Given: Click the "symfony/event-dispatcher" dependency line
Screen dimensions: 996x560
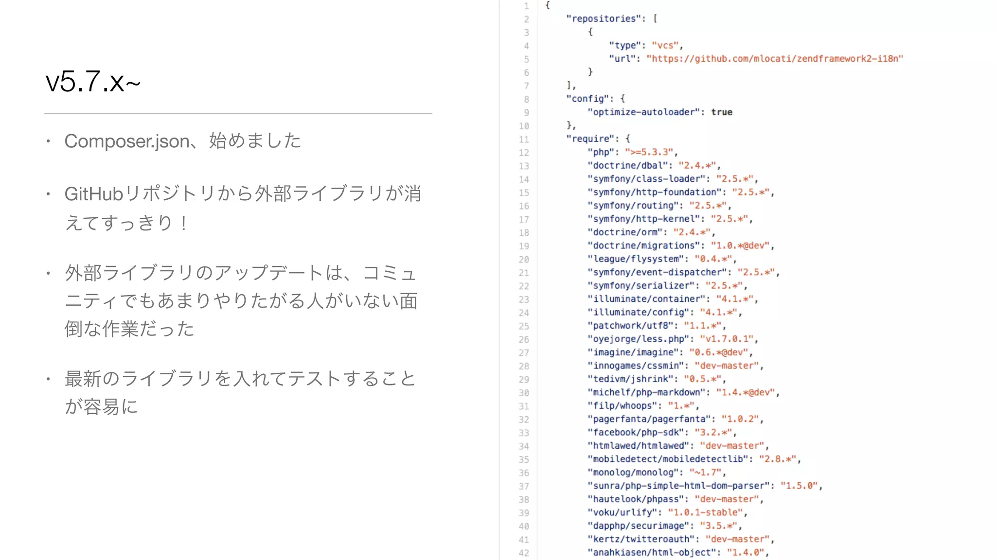Looking at the screenshot, I should pos(683,272).
